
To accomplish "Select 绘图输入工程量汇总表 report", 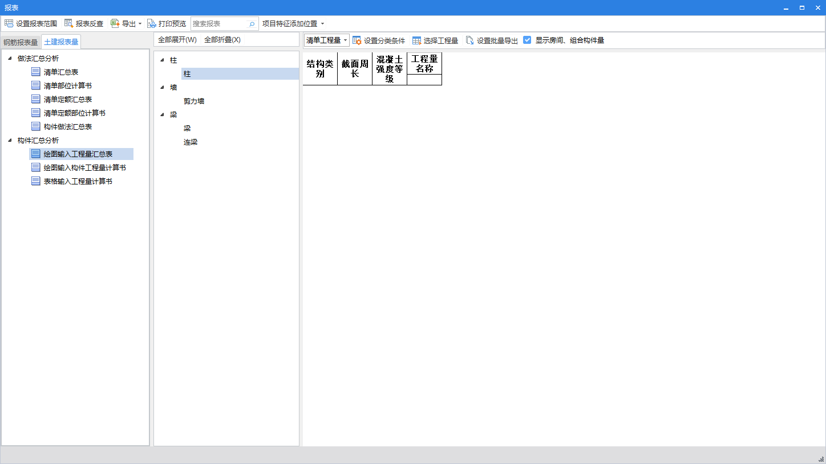I will pos(78,154).
